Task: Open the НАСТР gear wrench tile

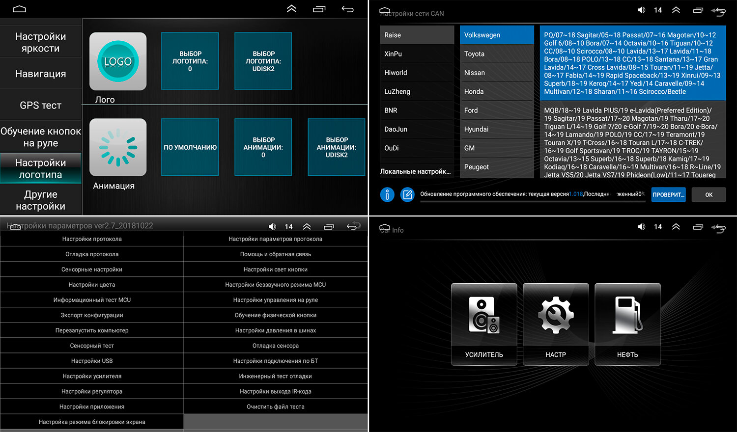Action: tap(556, 324)
